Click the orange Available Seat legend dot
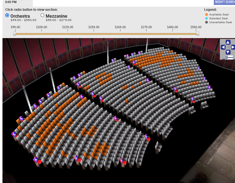 click(x=206, y=15)
